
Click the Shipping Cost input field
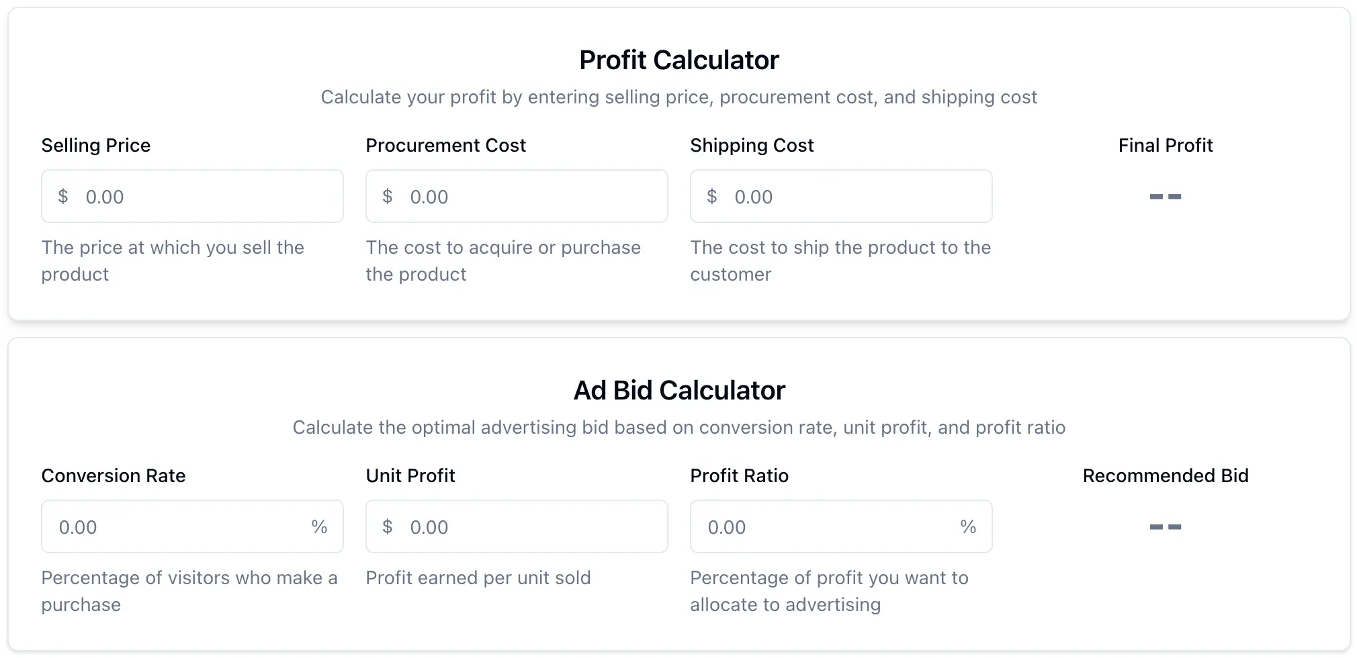(x=840, y=196)
